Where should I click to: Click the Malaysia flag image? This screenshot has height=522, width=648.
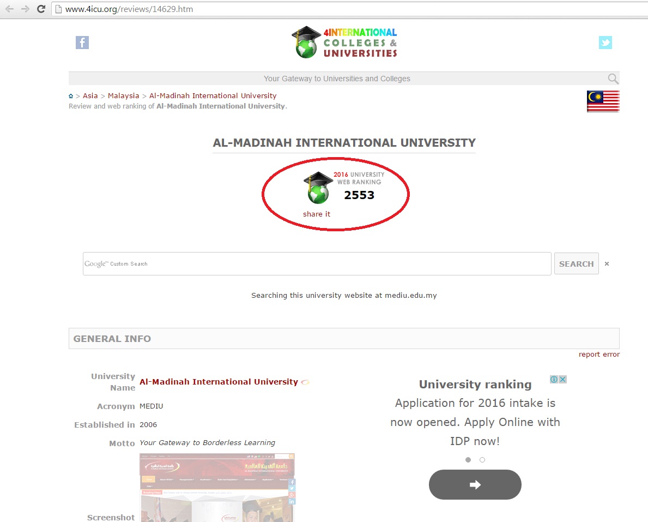(x=603, y=101)
